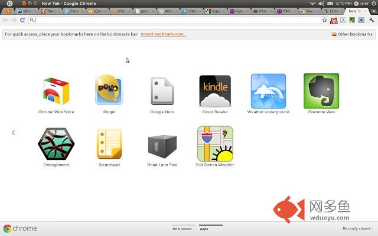Switch to the first orange Y tab
Screen dimensions: 378x236
[x=8, y=11]
